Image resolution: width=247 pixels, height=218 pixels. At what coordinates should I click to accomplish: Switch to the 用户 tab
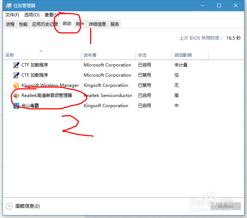click(x=80, y=24)
